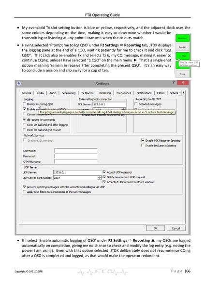Tick the 'decoded messages' recording checkbox
This screenshot has width=205, height=290.
tap(136, 104)
